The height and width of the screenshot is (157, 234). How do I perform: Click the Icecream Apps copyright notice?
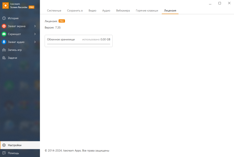pyautogui.click(x=77, y=151)
